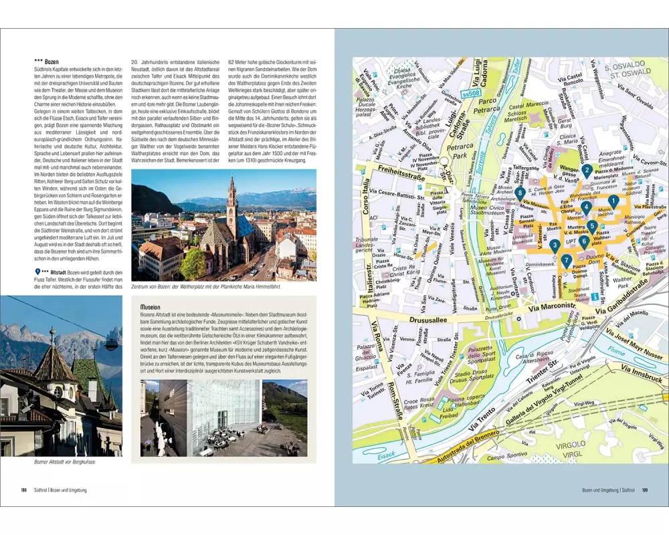Select map pin number 2 near Marienplatz

pyautogui.click(x=587, y=171)
